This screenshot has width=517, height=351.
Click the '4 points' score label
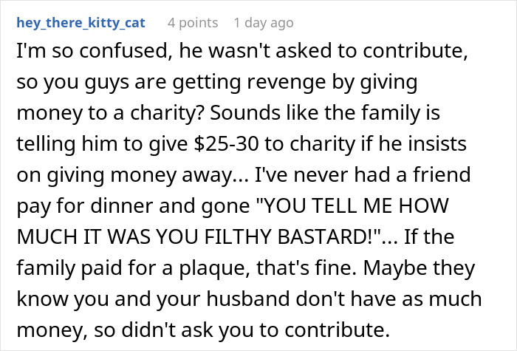point(191,23)
